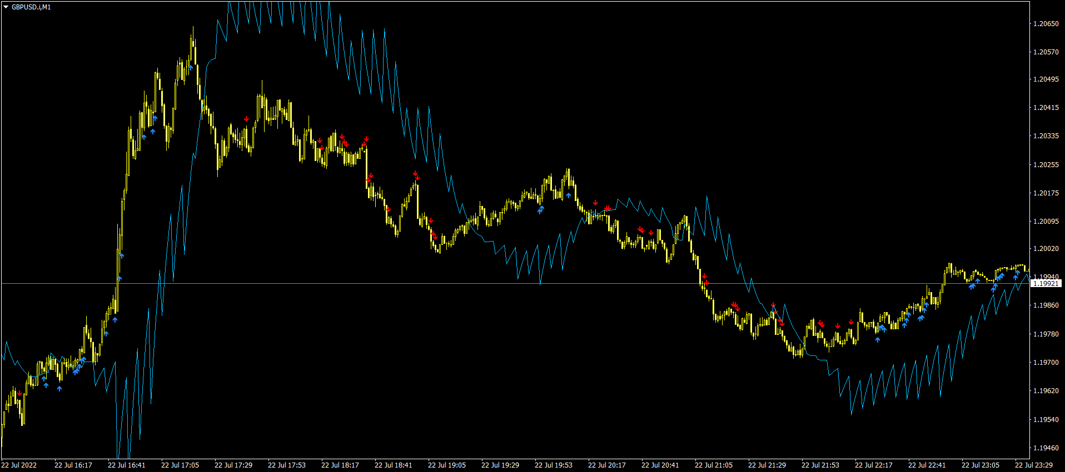Viewport: 1065px width, 472px height.
Task: Click the 22 Jul 16:17 time label
Action: tap(73, 465)
